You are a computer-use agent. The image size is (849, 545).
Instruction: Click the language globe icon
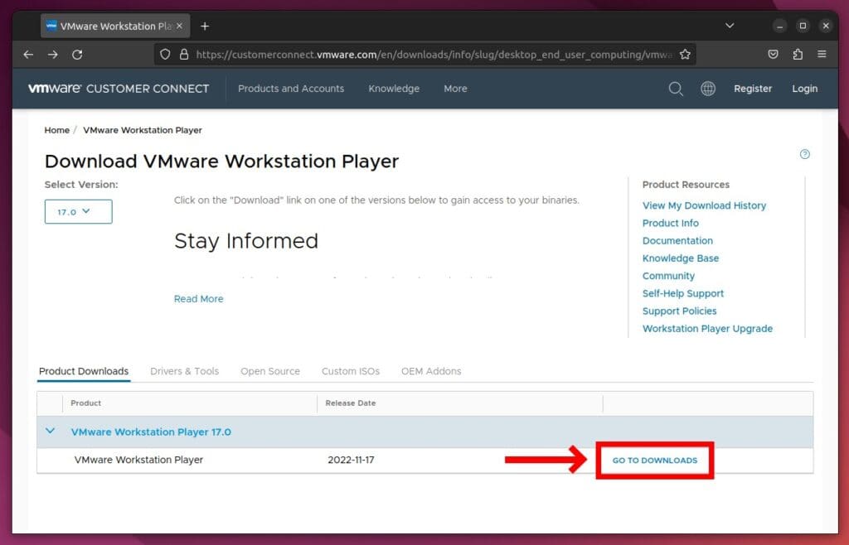click(x=708, y=89)
